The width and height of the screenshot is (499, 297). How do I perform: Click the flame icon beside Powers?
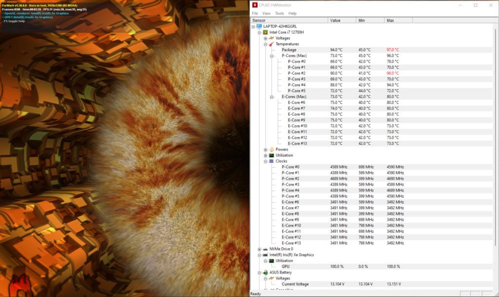click(272, 149)
